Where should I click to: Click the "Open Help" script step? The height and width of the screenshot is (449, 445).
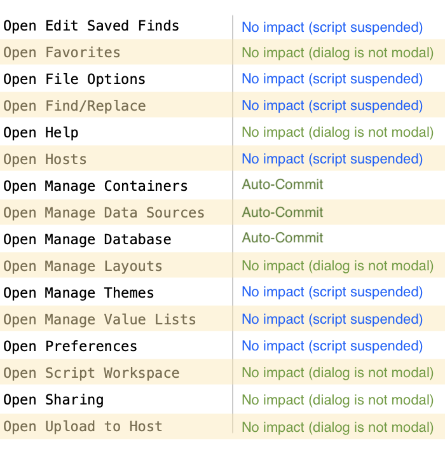[41, 133]
